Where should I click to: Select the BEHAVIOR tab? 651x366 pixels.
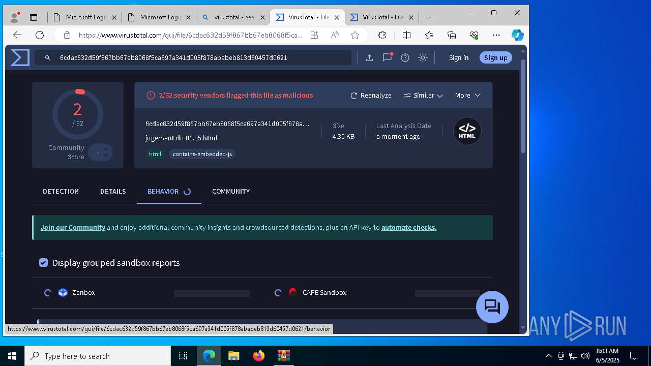click(x=169, y=192)
